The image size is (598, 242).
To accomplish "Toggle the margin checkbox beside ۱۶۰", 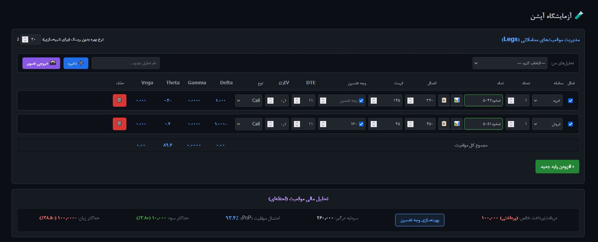I will tap(361, 124).
